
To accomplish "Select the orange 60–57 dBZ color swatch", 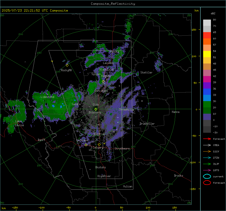I will tap(207, 41).
